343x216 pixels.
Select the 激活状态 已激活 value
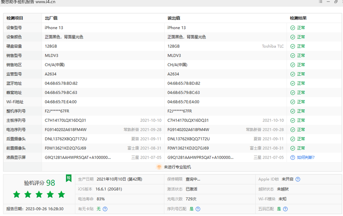[191, 189]
